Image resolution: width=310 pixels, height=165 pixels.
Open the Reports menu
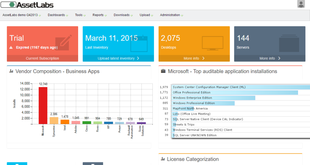(x=99, y=15)
